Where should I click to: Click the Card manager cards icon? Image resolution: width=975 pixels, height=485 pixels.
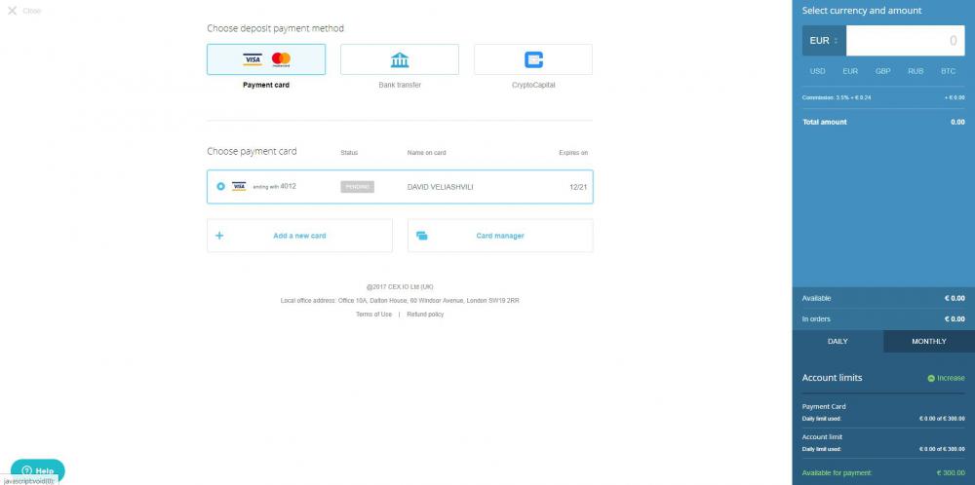[x=422, y=236]
